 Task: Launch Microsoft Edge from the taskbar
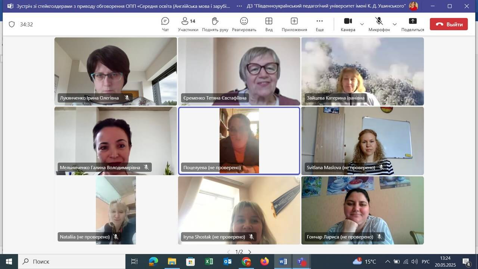pyautogui.click(x=153, y=262)
